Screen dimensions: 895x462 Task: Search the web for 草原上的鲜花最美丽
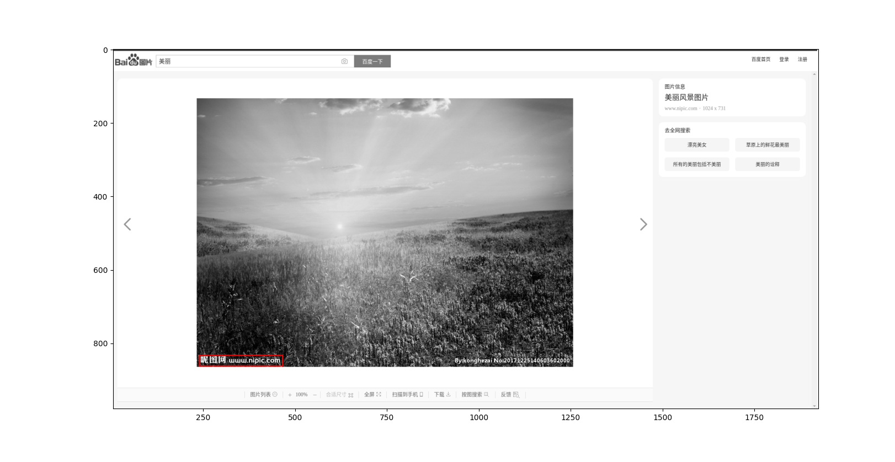tap(768, 145)
